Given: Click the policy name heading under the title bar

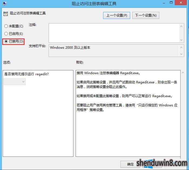Looking at the screenshot, I should coord(28,13).
